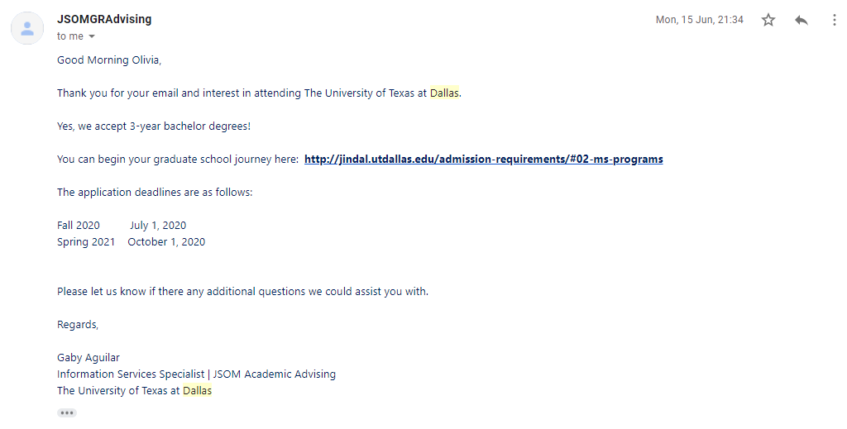
Task: Open the three-dot more options menu
Action: tap(835, 20)
